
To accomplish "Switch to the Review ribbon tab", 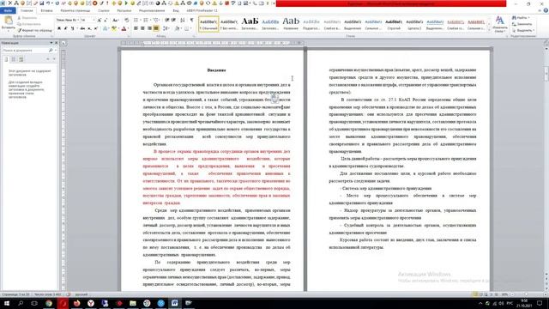I will pos(152,11).
